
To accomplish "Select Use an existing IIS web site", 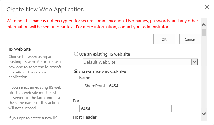I will click(x=76, y=54).
